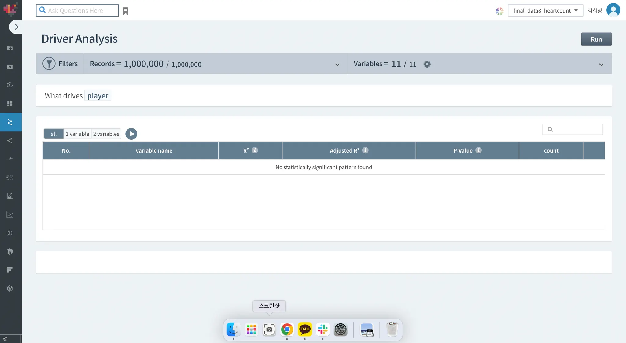Expand the Records section chevron

[337, 65]
